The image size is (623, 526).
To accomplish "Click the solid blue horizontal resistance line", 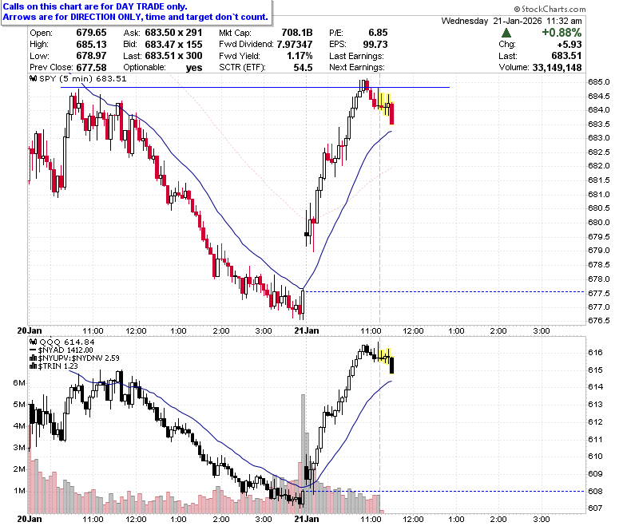I will pyautogui.click(x=255, y=87).
